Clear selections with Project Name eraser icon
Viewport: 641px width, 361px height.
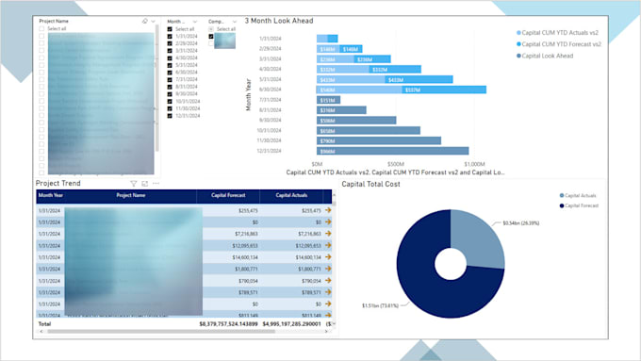click(x=145, y=21)
